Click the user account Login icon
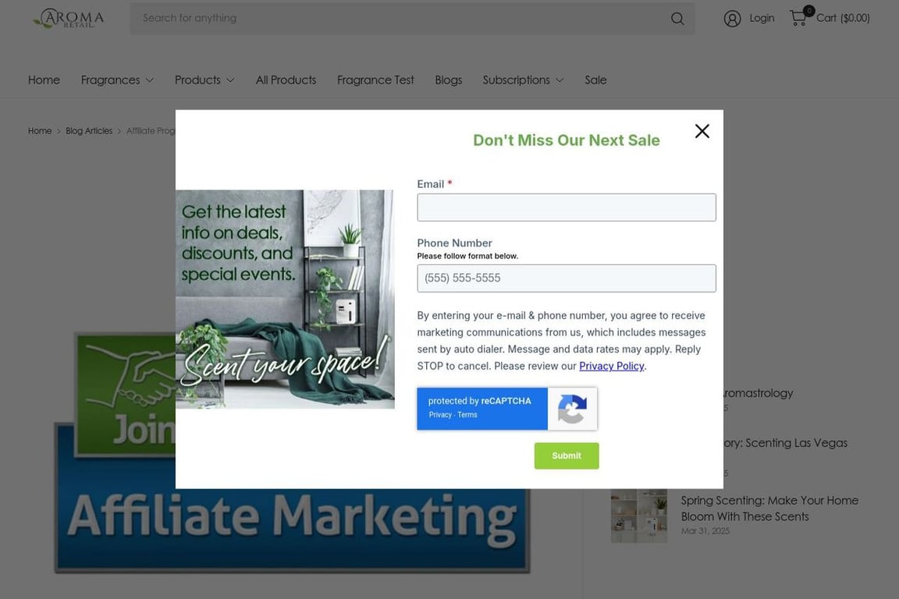Image resolution: width=899 pixels, height=599 pixels. 732,18
